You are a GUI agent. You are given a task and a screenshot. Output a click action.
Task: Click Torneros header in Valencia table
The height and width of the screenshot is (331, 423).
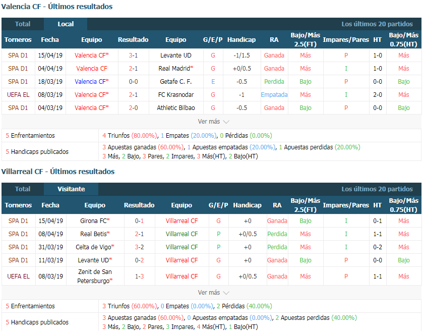pyautogui.click(x=18, y=40)
